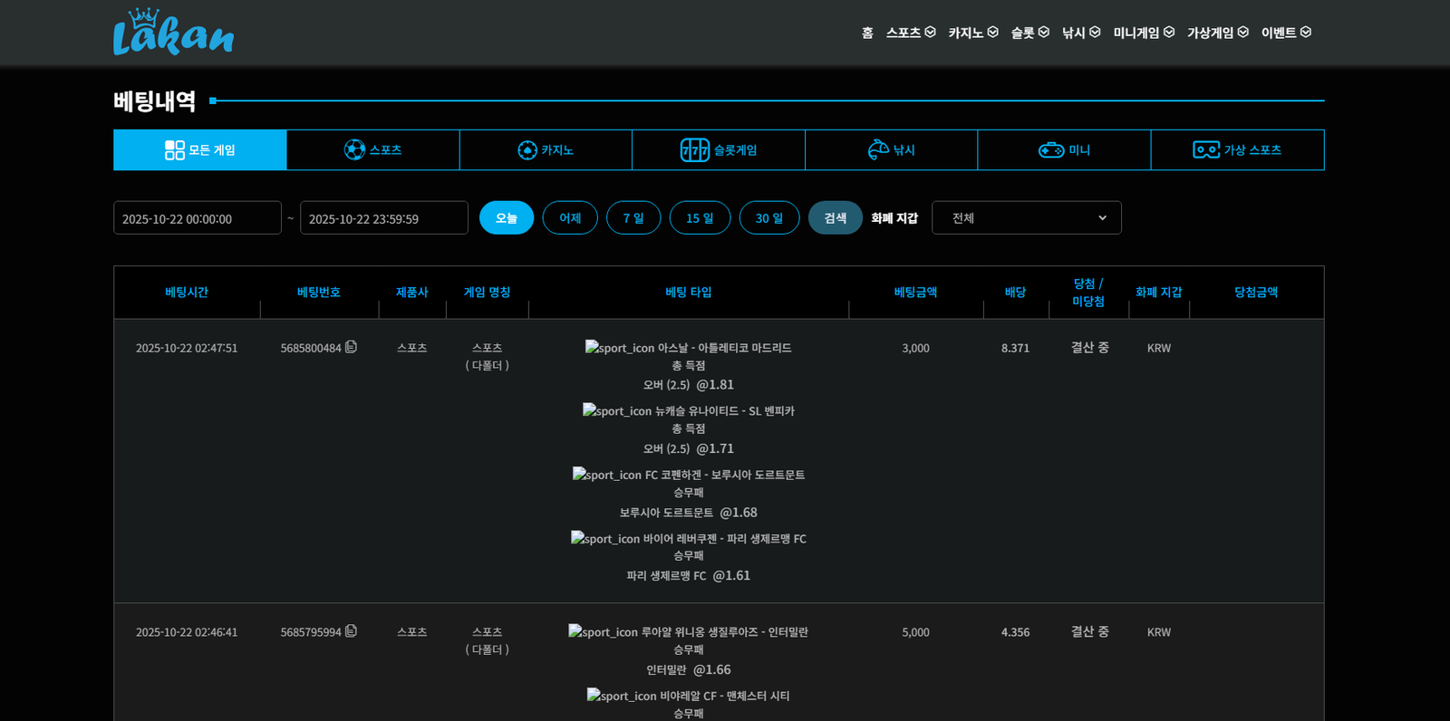The image size is (1450, 721).
Task: Open the 화폐 지갑 전체 dropdown
Action: [1026, 218]
